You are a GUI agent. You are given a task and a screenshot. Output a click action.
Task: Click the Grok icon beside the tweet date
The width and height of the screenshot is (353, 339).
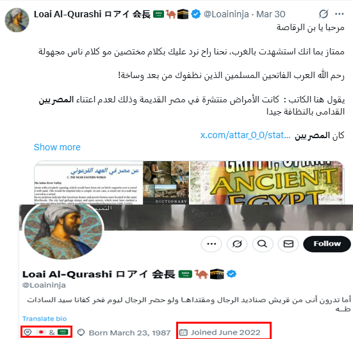point(324,14)
